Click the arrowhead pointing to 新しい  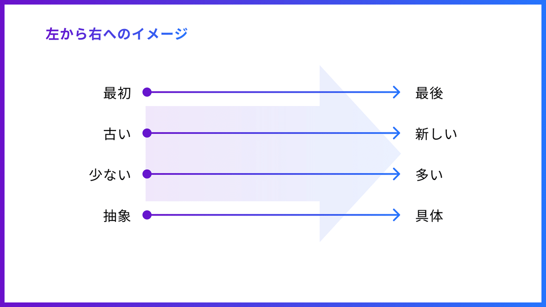[396, 133]
